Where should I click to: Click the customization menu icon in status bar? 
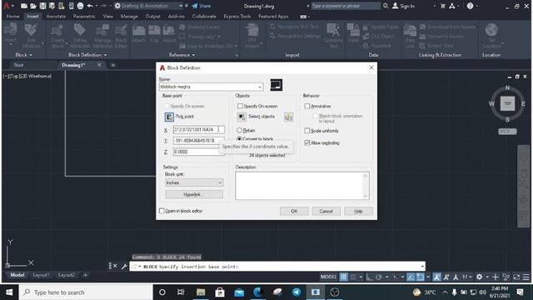coord(526,277)
